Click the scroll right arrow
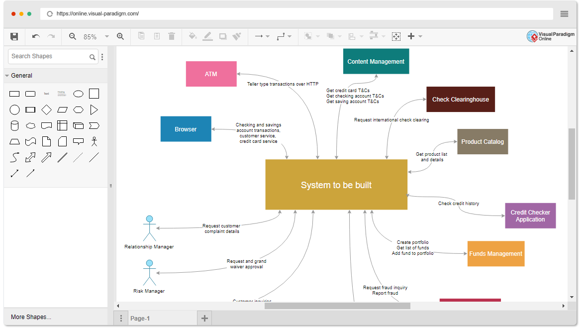 (564, 306)
